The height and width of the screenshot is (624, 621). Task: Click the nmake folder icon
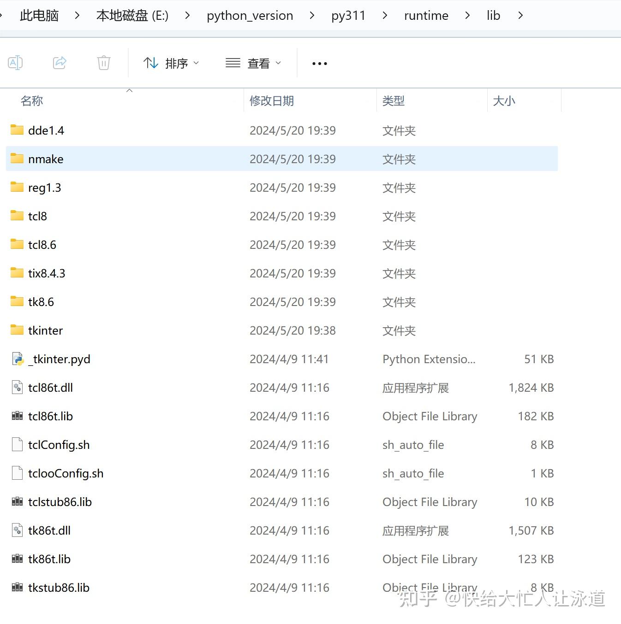point(17,159)
